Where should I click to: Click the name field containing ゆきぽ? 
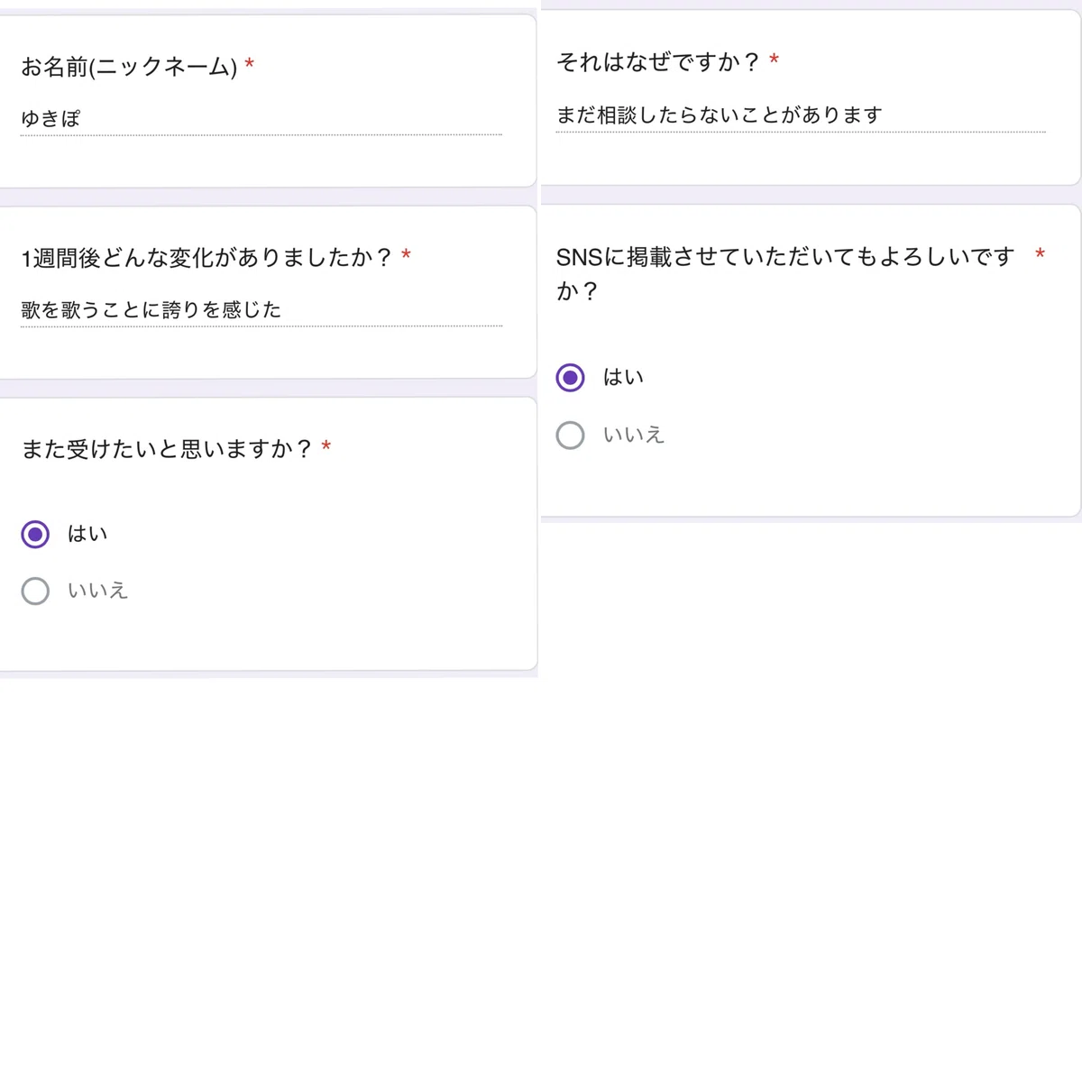261,119
